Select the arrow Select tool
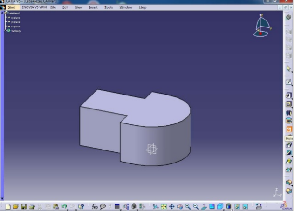The width and height of the screenshot is (294, 211). 288,68
